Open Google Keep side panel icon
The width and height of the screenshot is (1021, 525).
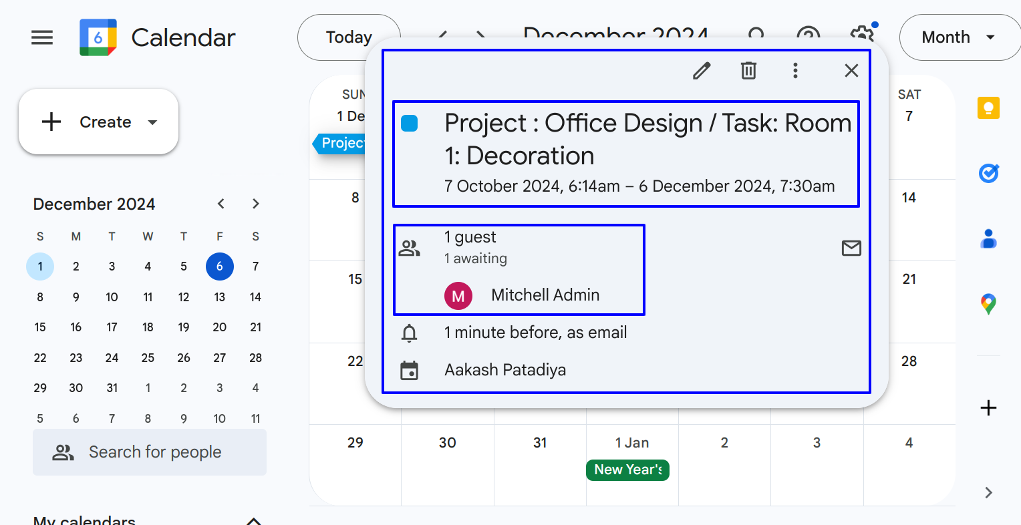988,108
